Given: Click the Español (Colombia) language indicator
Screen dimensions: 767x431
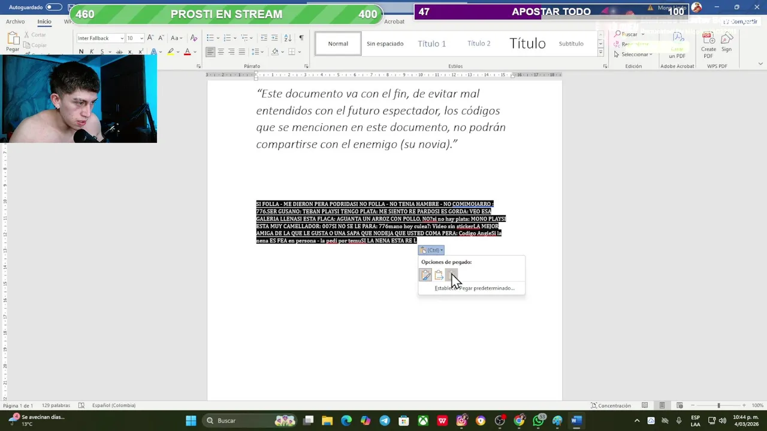Looking at the screenshot, I should (x=114, y=405).
